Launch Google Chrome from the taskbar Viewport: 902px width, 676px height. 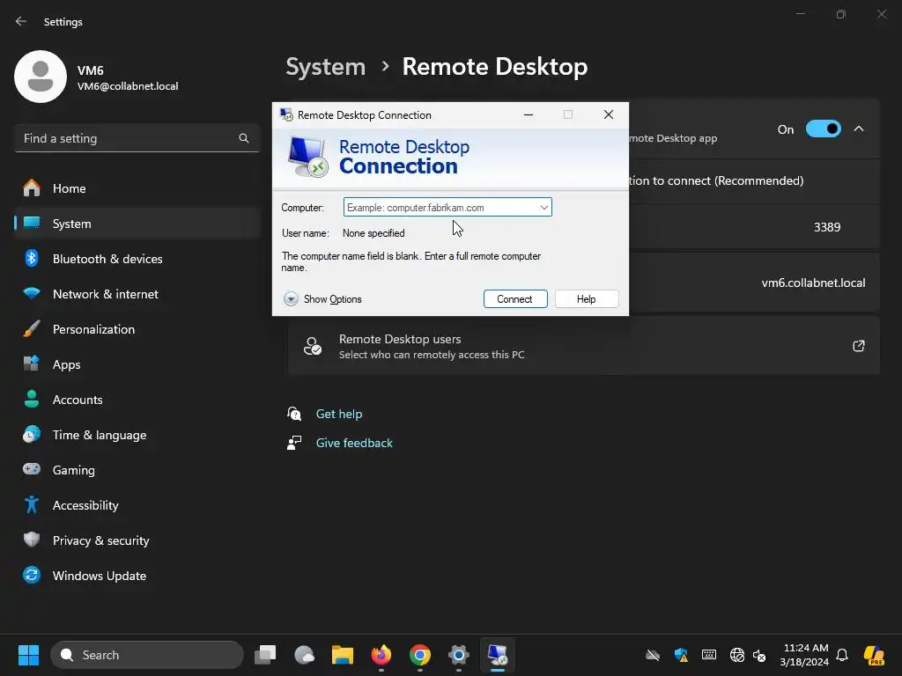point(420,655)
